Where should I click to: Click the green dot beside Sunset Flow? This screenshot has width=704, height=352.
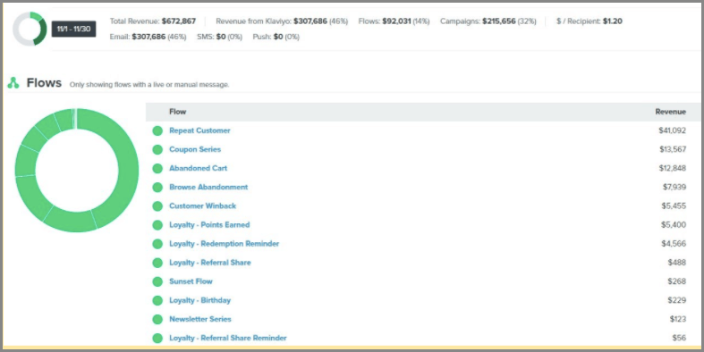(x=157, y=281)
